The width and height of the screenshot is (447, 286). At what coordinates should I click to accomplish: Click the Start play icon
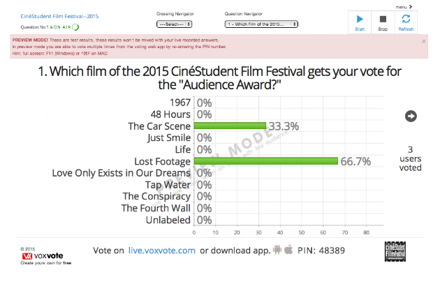(360, 19)
